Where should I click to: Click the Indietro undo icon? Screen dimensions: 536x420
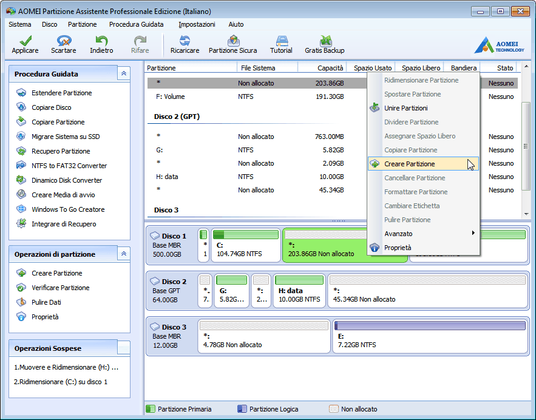pos(101,44)
